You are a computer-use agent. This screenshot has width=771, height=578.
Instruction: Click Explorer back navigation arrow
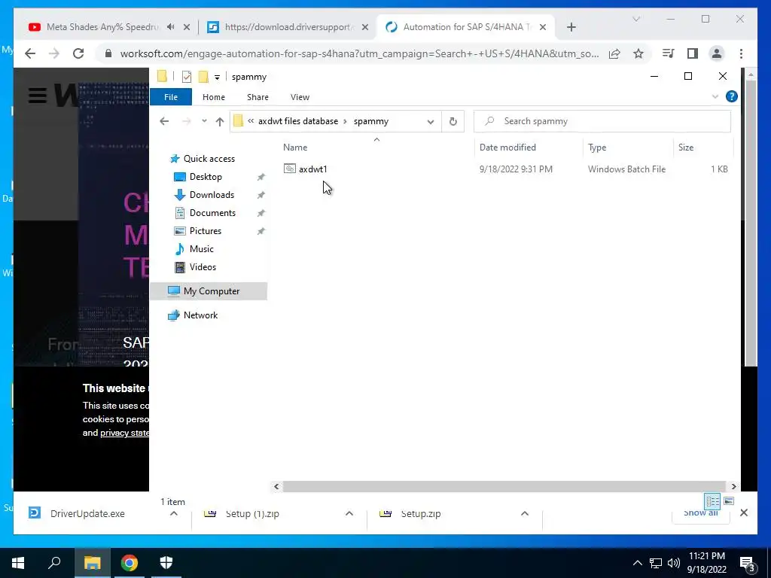pos(164,121)
